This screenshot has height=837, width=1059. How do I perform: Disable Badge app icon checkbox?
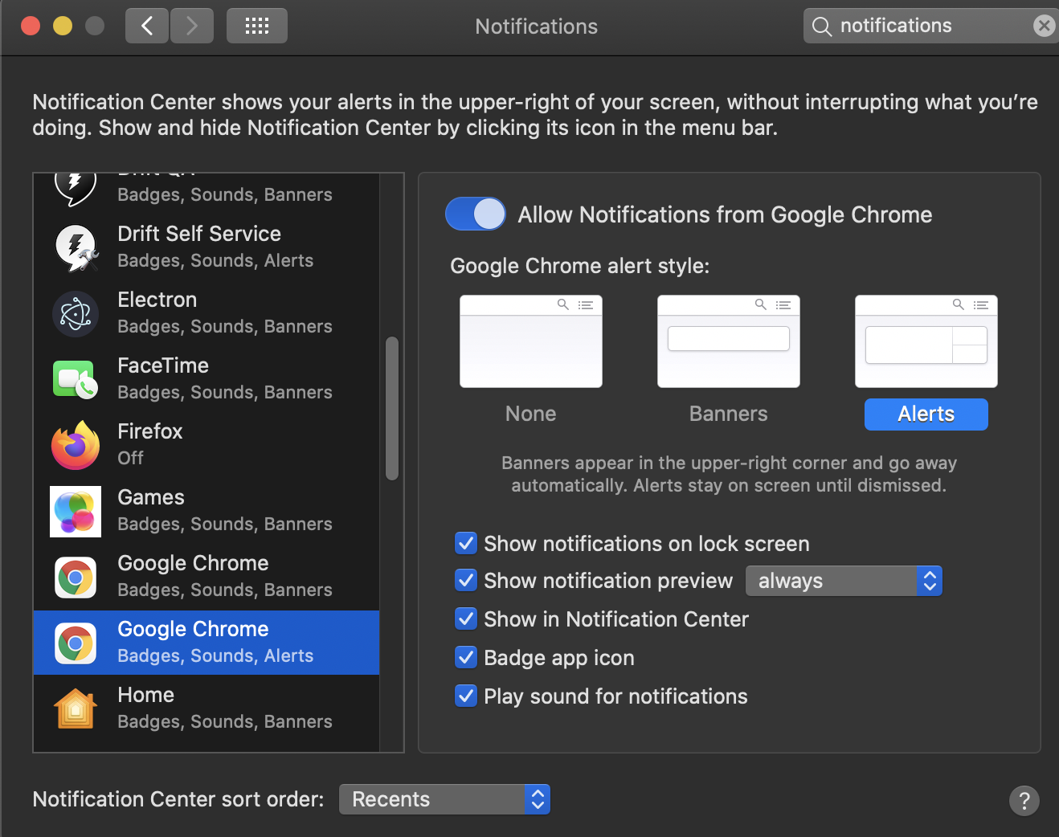pos(466,658)
